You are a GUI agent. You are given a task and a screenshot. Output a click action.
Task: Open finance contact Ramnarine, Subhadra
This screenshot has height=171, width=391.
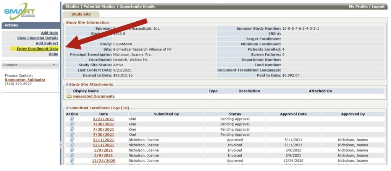coord(25,80)
